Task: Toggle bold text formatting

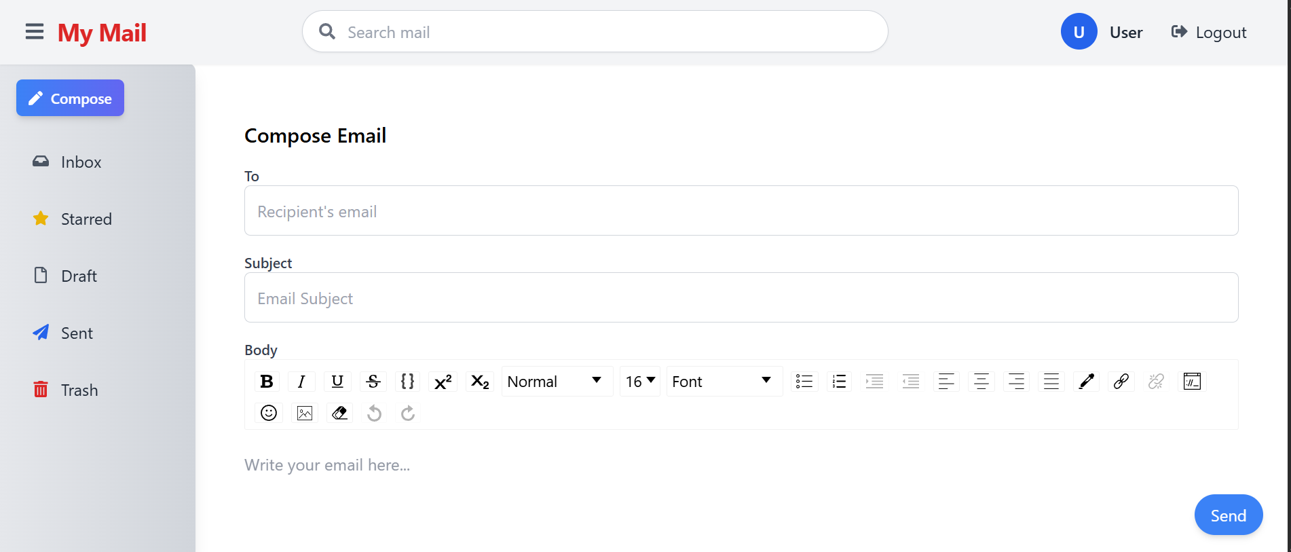Action: click(267, 382)
